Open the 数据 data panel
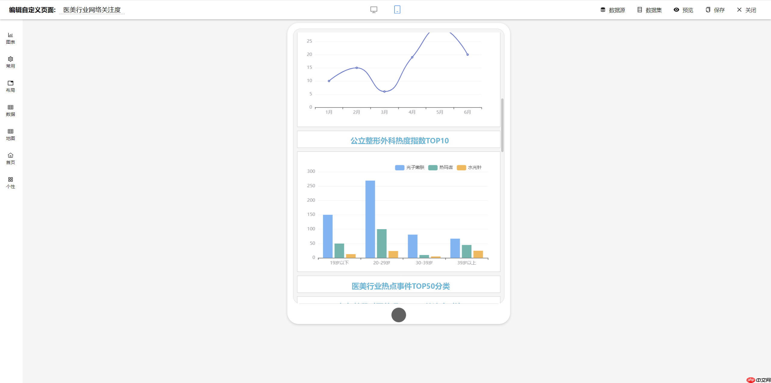 (x=10, y=111)
